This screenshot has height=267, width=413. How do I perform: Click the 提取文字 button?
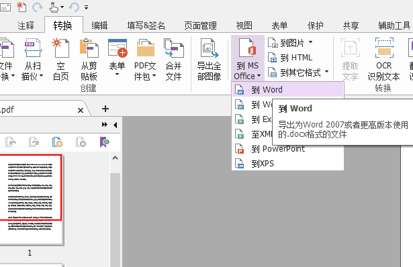tap(350, 60)
